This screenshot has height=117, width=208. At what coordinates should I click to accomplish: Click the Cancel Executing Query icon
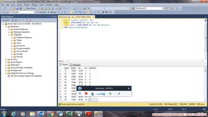coord(58,12)
